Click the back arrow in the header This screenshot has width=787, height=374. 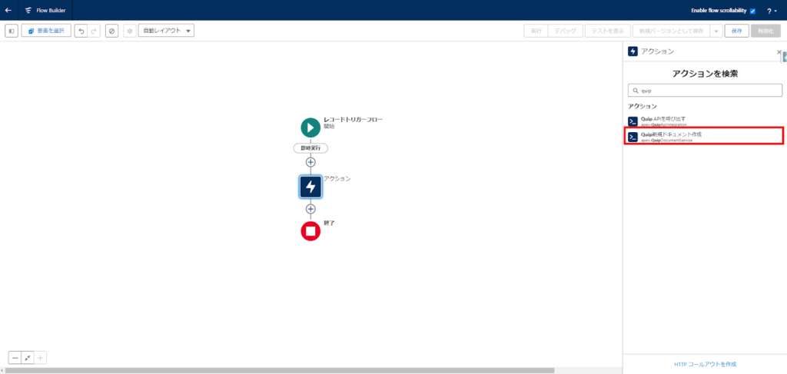[x=8, y=11]
